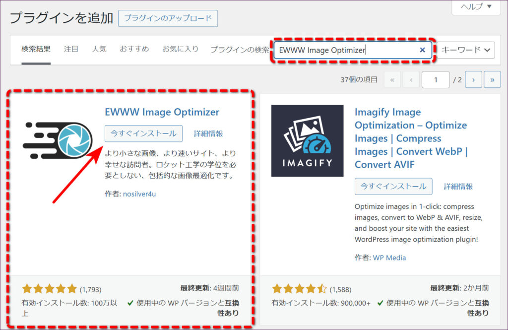
Task: Click the Imagify plugin logo thumbnail
Action: pos(307,140)
